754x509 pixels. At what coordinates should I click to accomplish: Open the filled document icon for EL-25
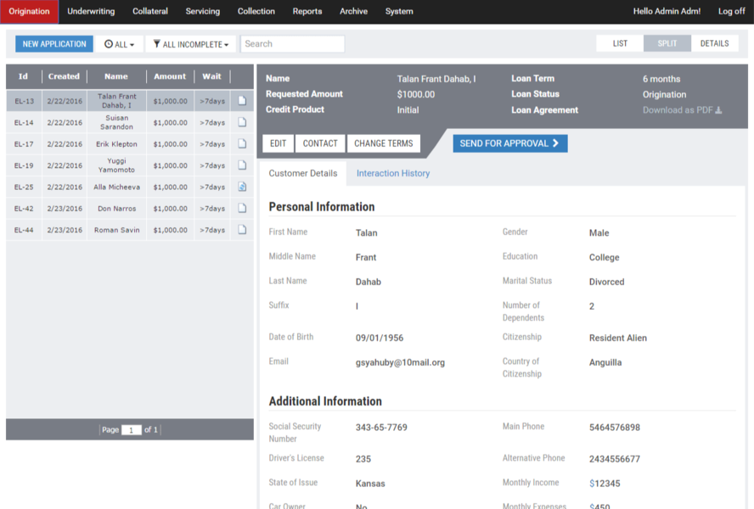[242, 187]
